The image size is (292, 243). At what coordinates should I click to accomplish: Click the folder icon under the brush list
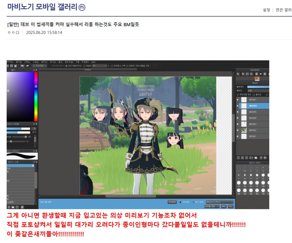13,207
